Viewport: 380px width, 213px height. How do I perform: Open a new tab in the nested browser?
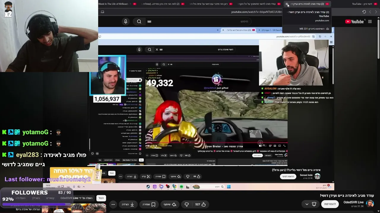[218, 30]
